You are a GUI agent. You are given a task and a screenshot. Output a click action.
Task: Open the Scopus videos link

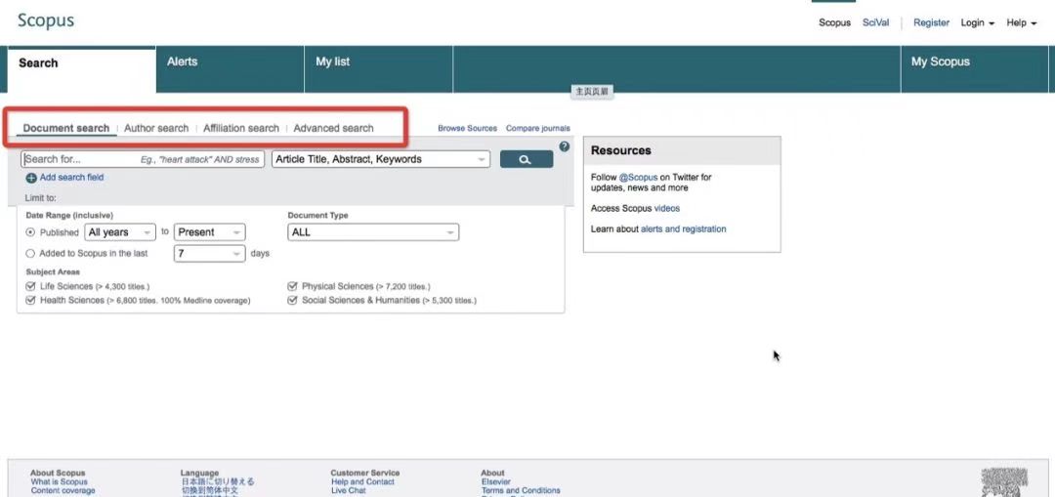[x=667, y=209]
